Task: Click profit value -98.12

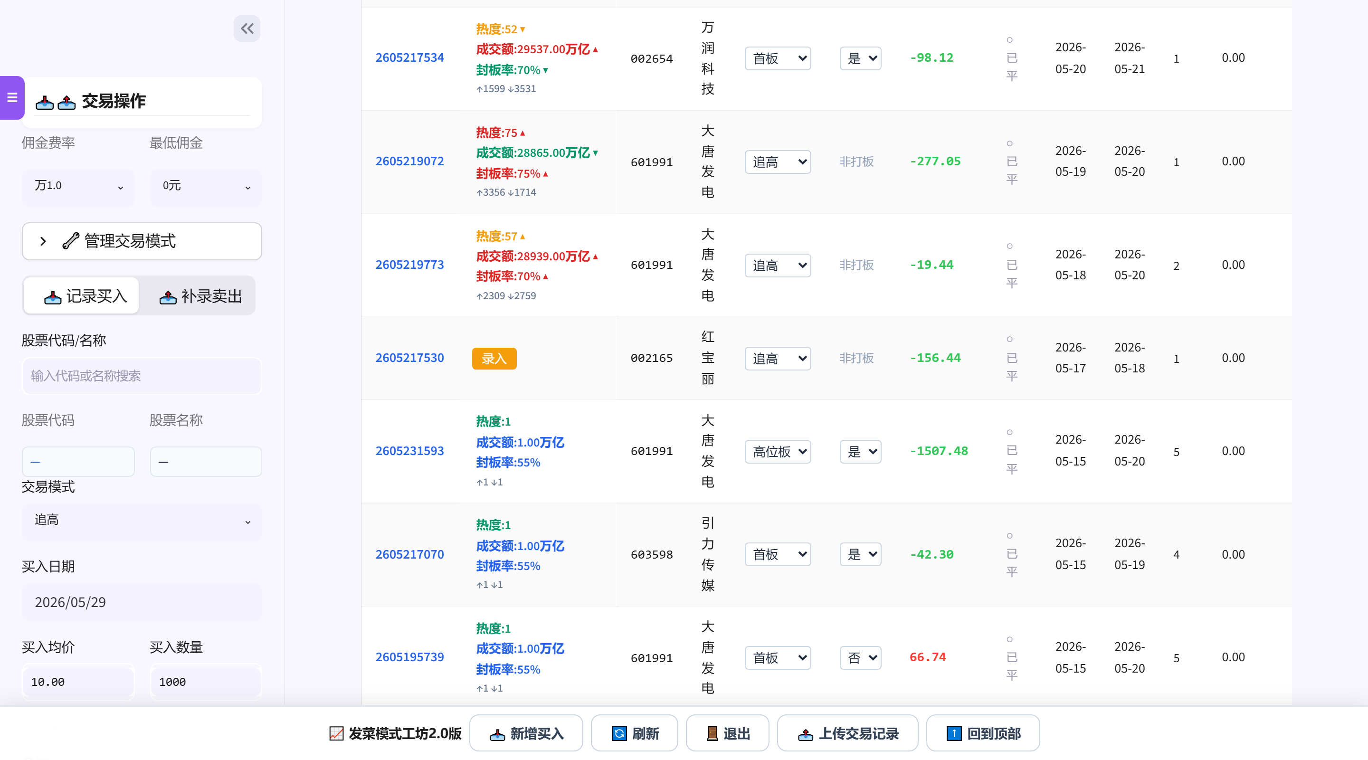Action: point(931,58)
